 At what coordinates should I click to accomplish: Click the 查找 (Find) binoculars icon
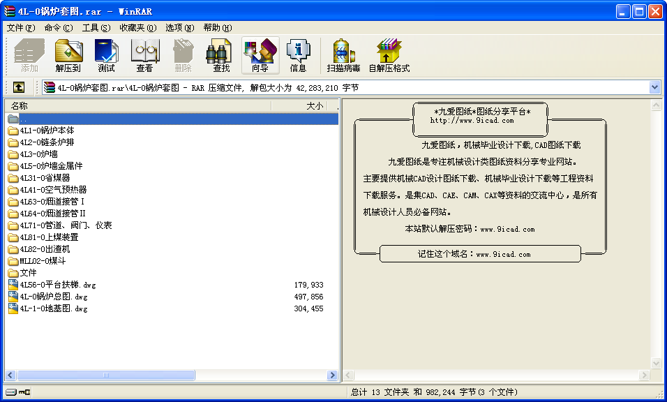[x=221, y=55]
